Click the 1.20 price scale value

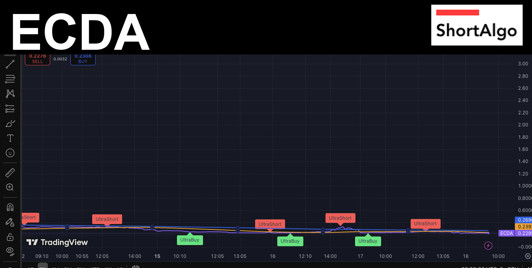(x=523, y=173)
